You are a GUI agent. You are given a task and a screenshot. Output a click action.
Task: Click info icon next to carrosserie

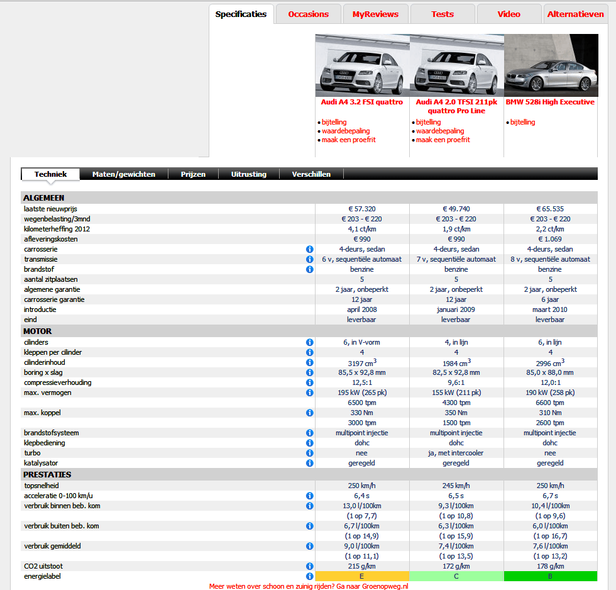(x=309, y=249)
